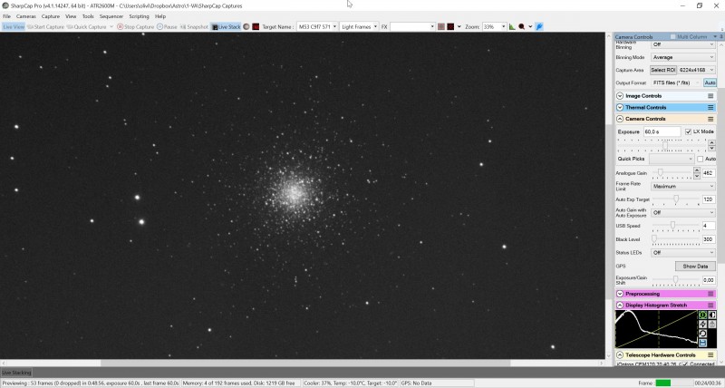
Task: Click the blue save stretch icon
Action: pyautogui.click(x=703, y=343)
